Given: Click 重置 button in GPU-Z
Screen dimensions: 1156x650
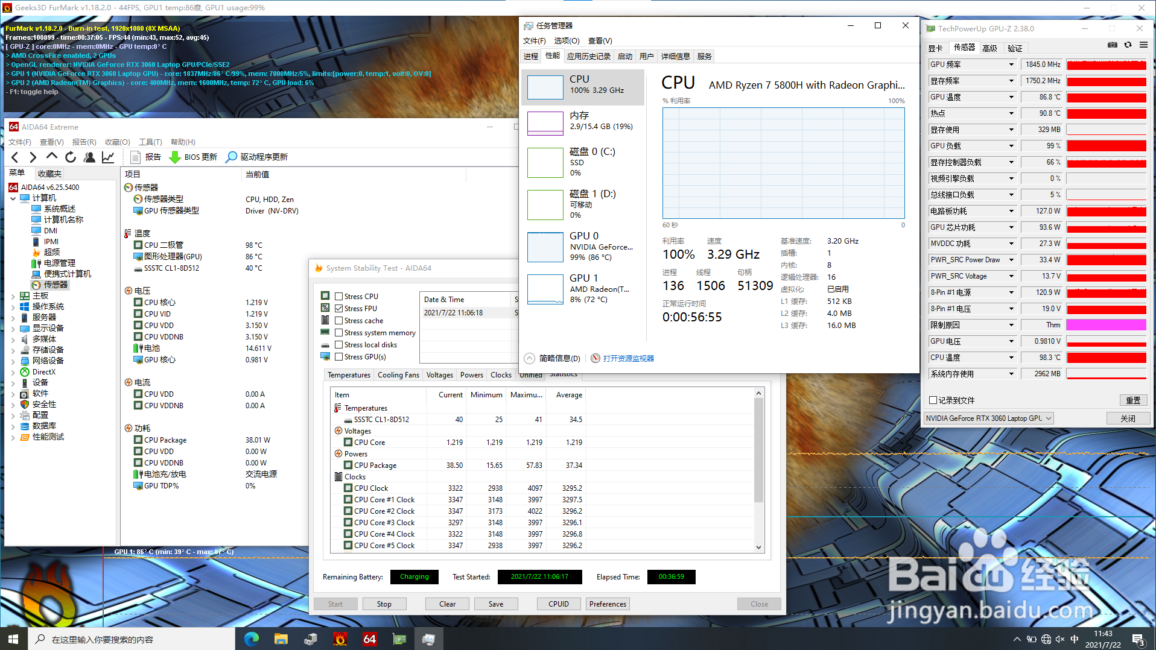Looking at the screenshot, I should pos(1133,400).
